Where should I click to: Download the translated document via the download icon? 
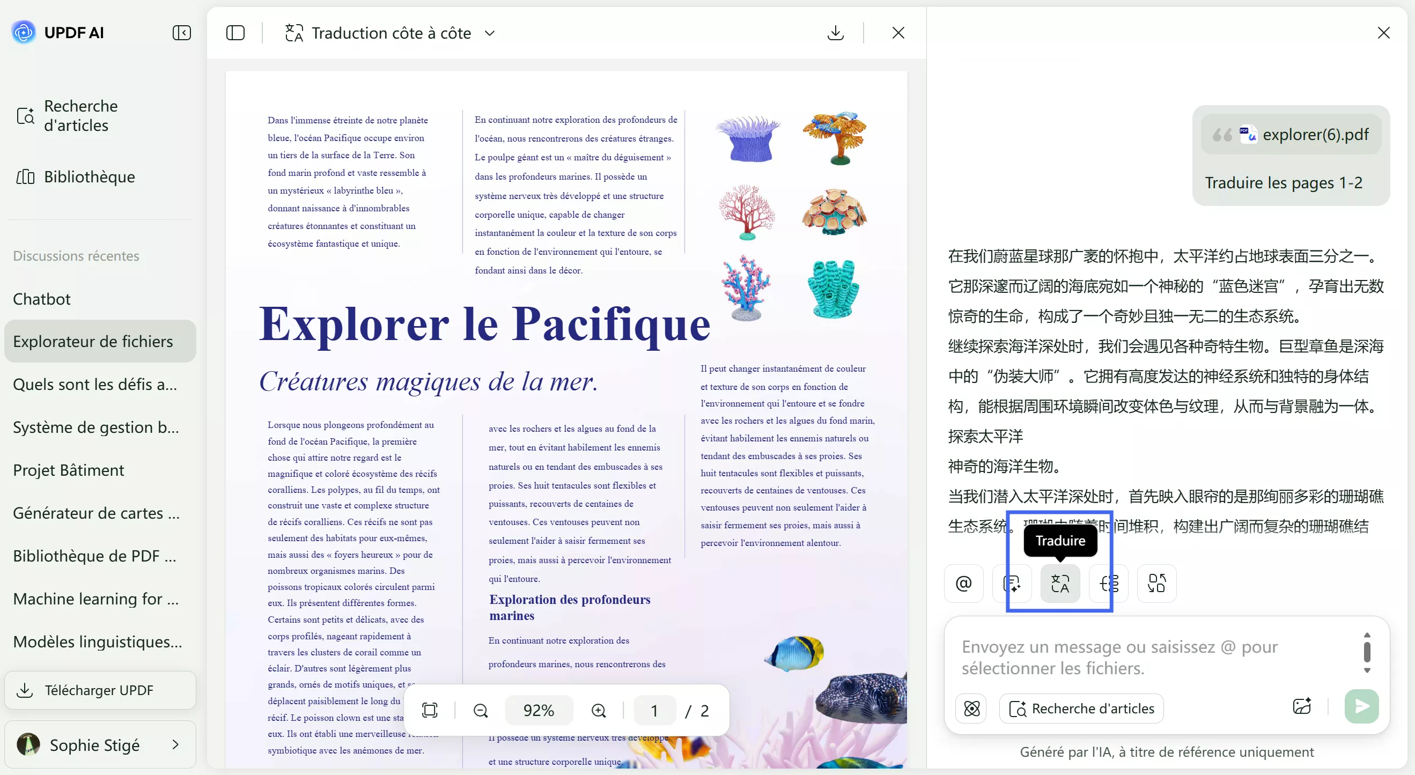(x=836, y=33)
